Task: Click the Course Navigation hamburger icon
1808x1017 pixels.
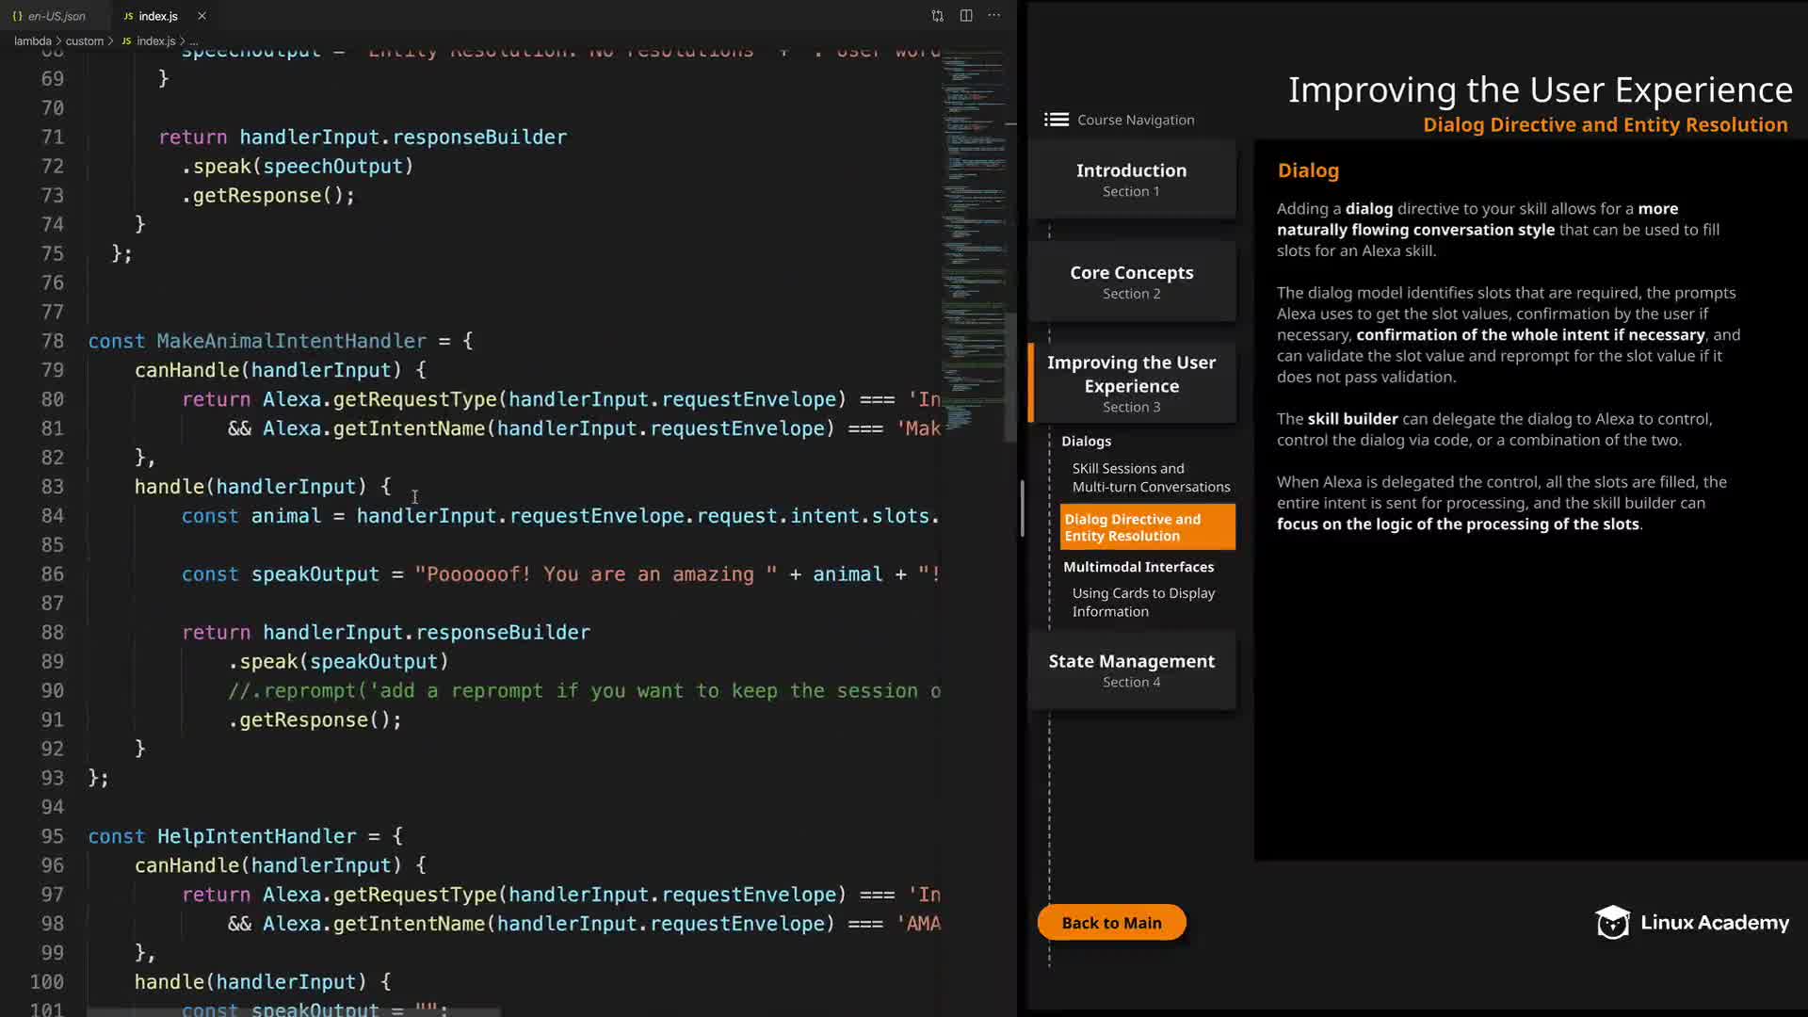Action: 1056,120
